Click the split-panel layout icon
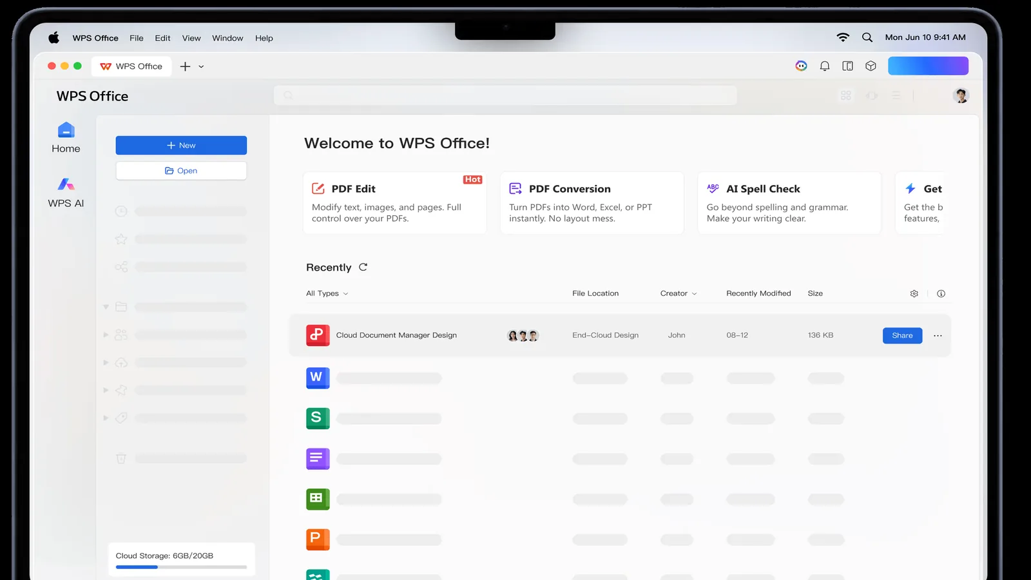1031x580 pixels. pyautogui.click(x=847, y=66)
